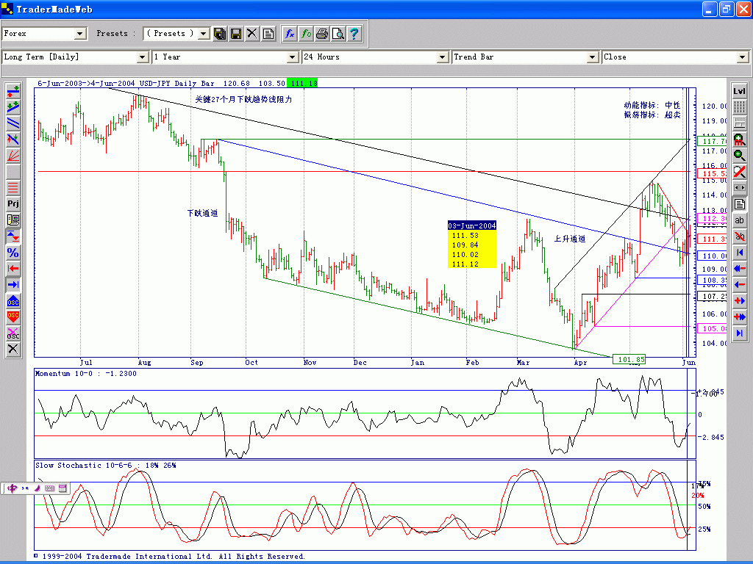The width and height of the screenshot is (753, 564).
Task: Open help via the question mark icon
Action: point(354,34)
